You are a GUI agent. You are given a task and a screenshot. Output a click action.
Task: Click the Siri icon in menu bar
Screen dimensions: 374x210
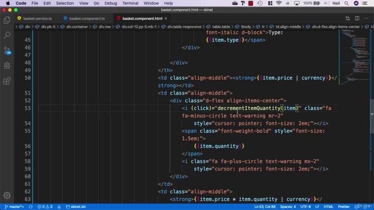(356, 3)
